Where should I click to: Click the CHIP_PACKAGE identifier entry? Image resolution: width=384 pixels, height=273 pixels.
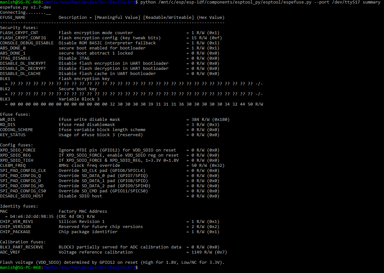point(16,232)
